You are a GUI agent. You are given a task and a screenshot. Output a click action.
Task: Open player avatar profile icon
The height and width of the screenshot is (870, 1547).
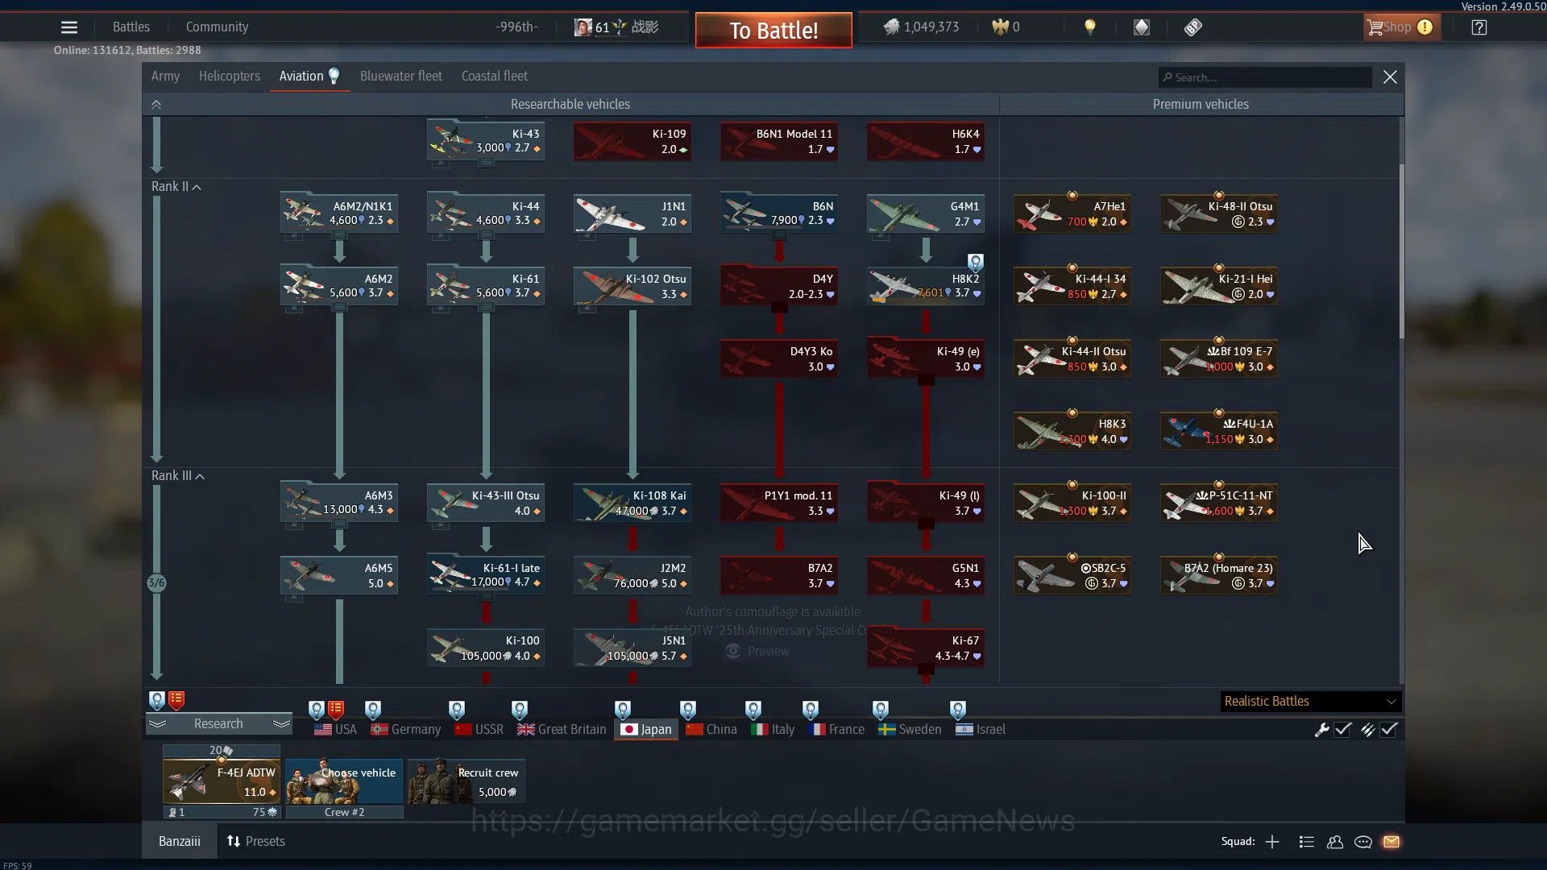click(583, 27)
